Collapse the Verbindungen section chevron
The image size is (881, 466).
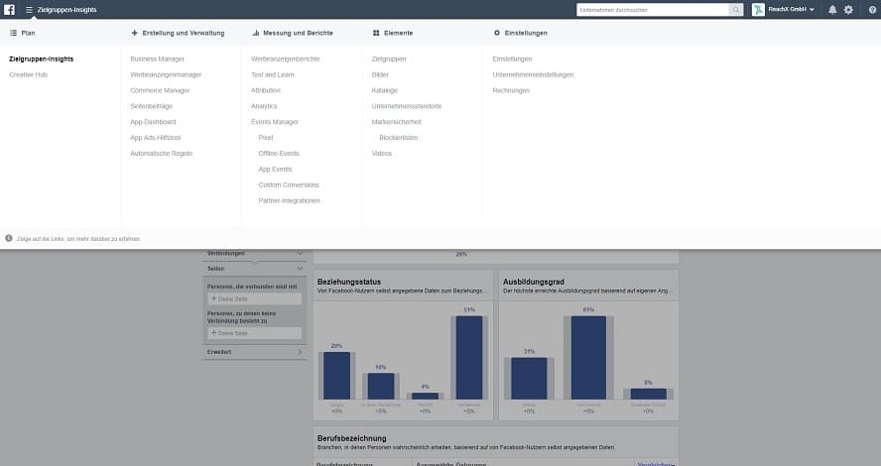pos(300,254)
